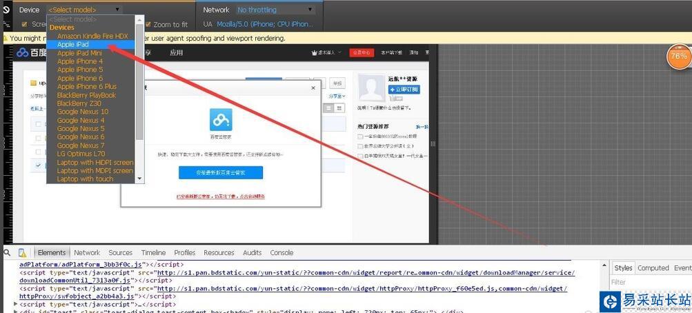The width and height of the screenshot is (692, 313).
Task: Select Apple iPhone 4 device
Action: coord(80,61)
